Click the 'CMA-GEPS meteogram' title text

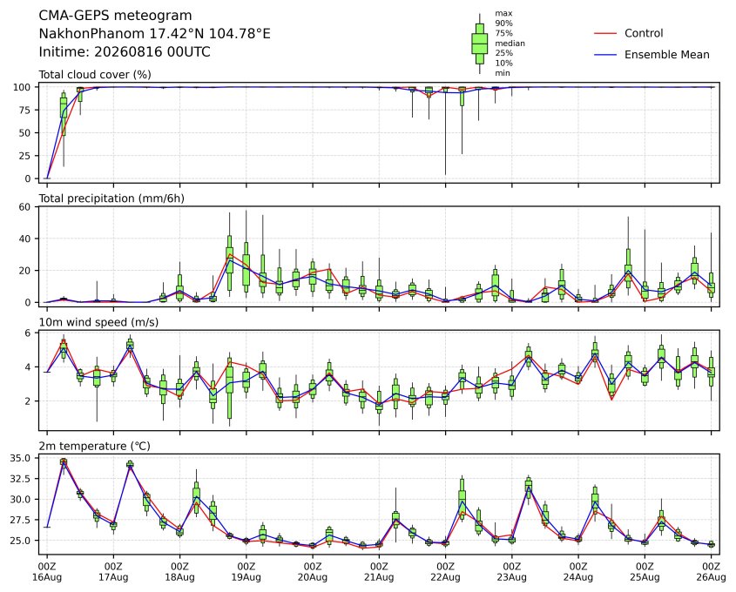point(115,16)
